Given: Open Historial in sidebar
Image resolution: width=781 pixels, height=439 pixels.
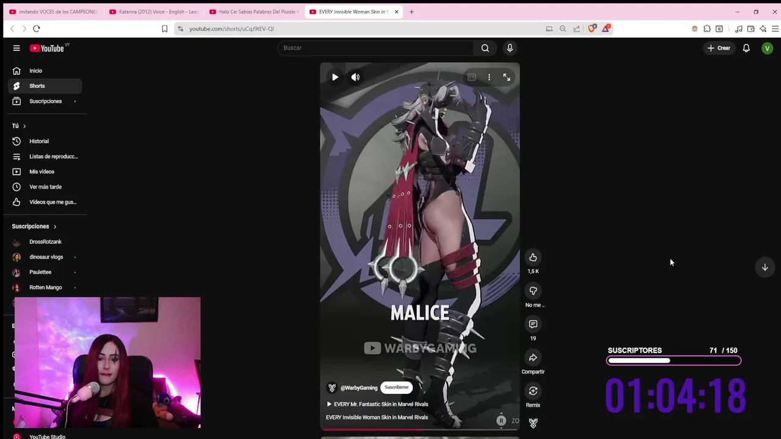Looking at the screenshot, I should 45,141.
